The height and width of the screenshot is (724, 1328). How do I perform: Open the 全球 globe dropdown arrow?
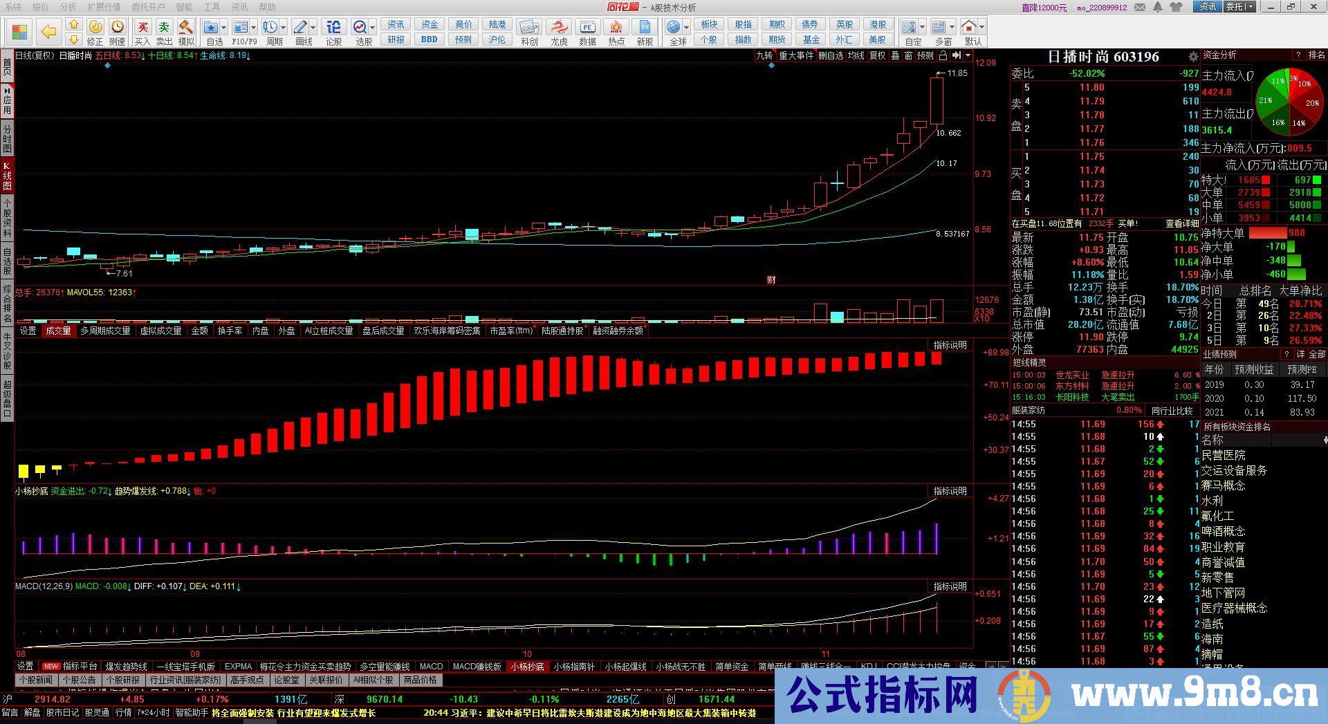point(686,28)
